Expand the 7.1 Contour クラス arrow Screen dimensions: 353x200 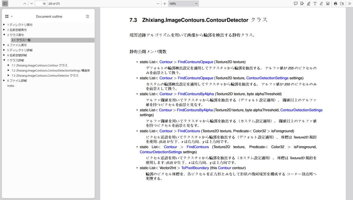[9, 65]
